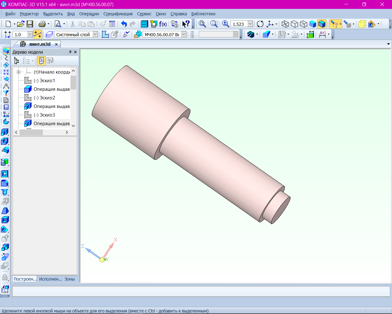Save the model with the floppy disk icon

[30, 24]
